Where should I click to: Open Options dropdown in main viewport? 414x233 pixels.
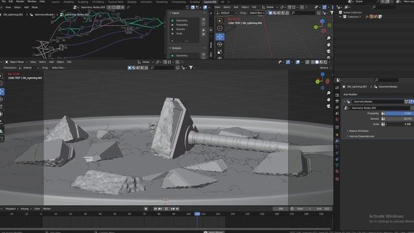point(325,68)
